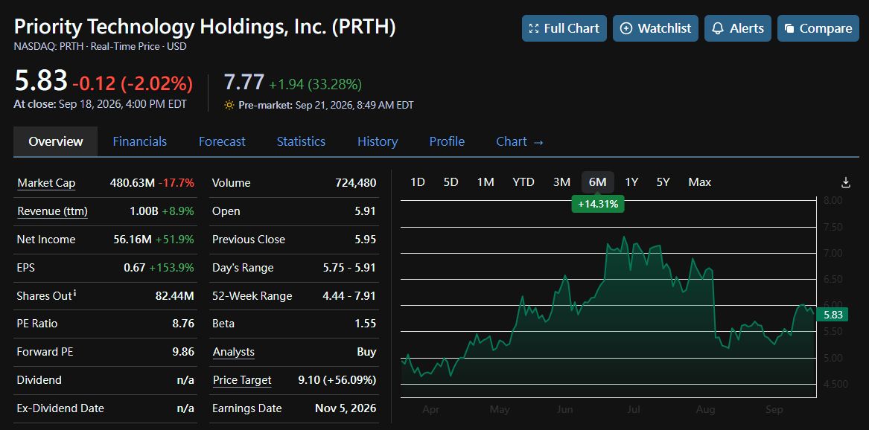Click the copy icon in Compare button
Viewport: 869px width, 430px height.
(x=789, y=29)
